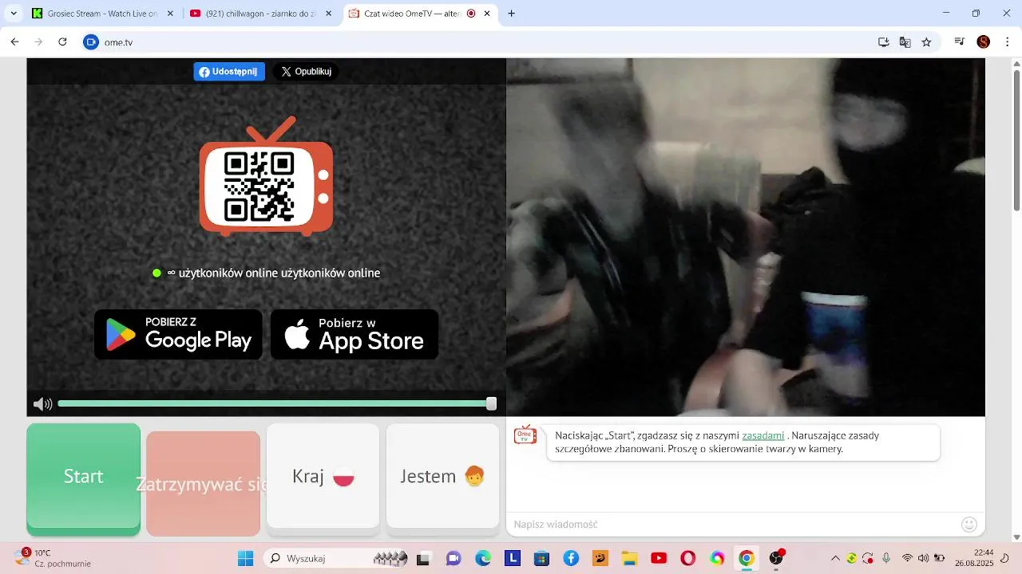Click the page scrollbar up arrow
This screenshot has width=1022, height=574.
tap(1016, 64)
